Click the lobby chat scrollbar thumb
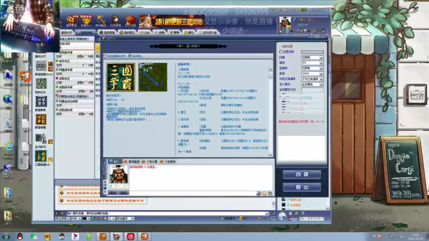 273,204
